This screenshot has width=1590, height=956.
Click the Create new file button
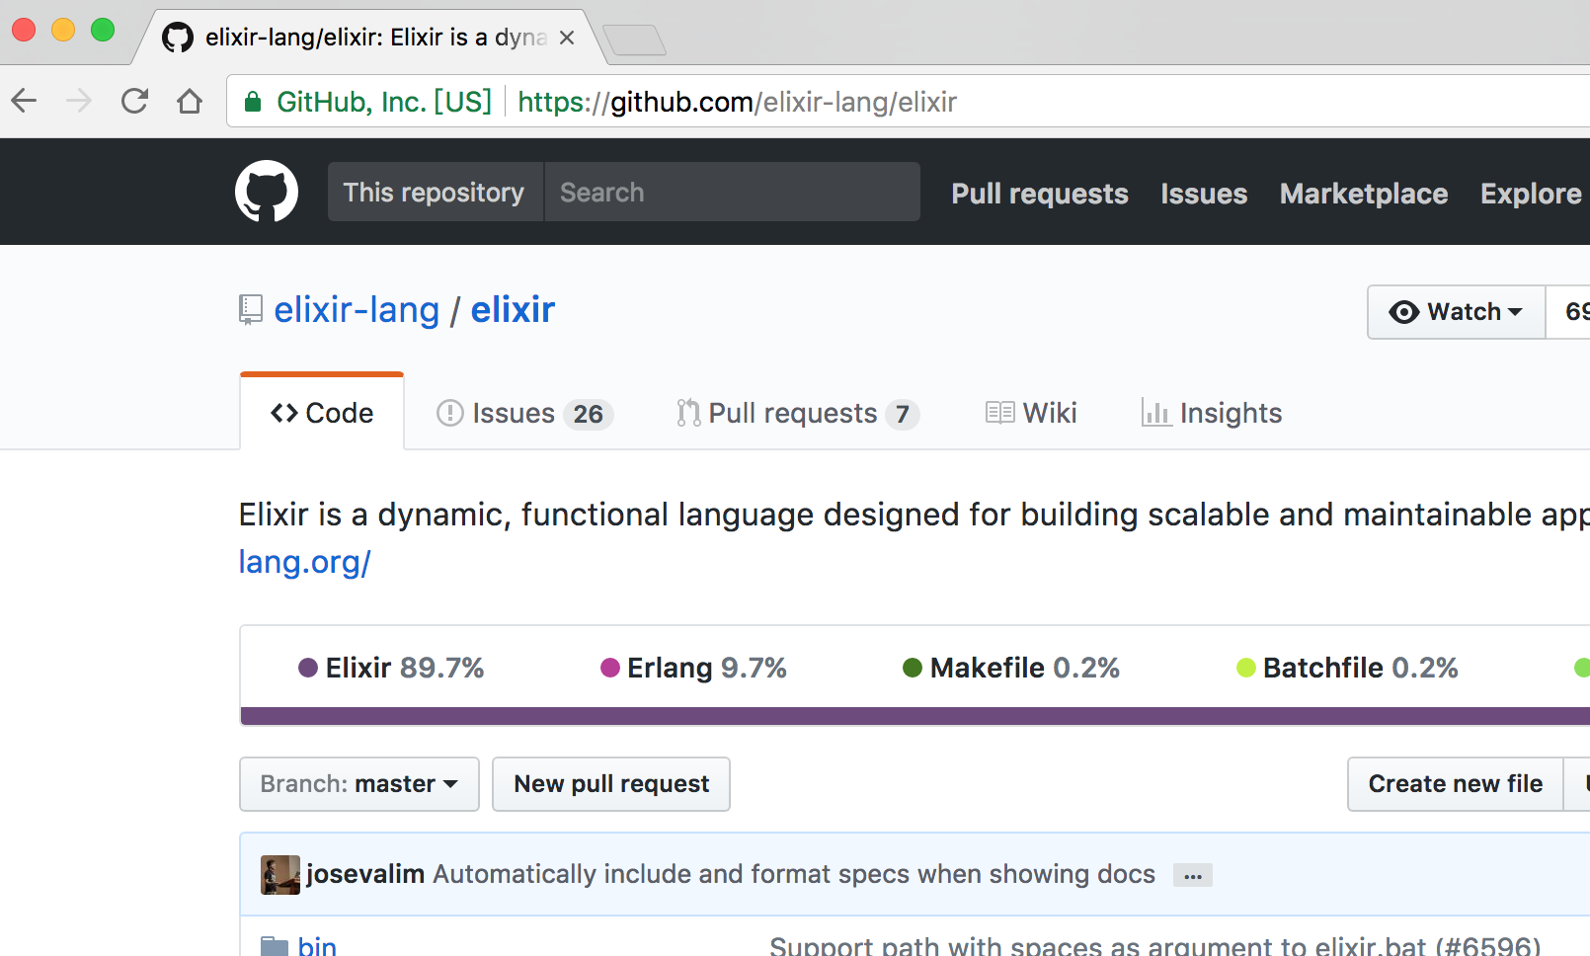pyautogui.click(x=1454, y=783)
